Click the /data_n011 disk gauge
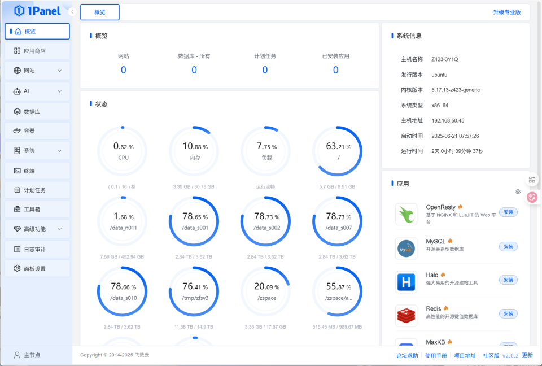Screen dimensions: 542x366 coord(123,221)
